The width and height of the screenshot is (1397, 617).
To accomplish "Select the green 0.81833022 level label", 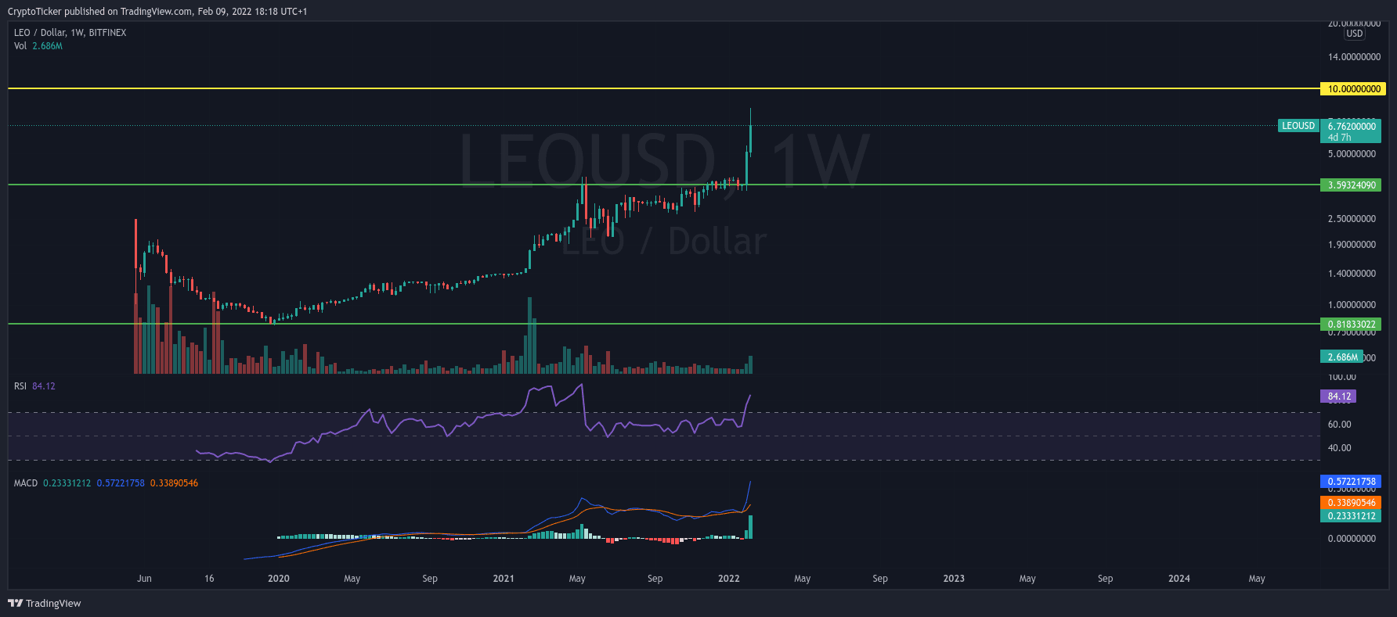I will (x=1351, y=325).
